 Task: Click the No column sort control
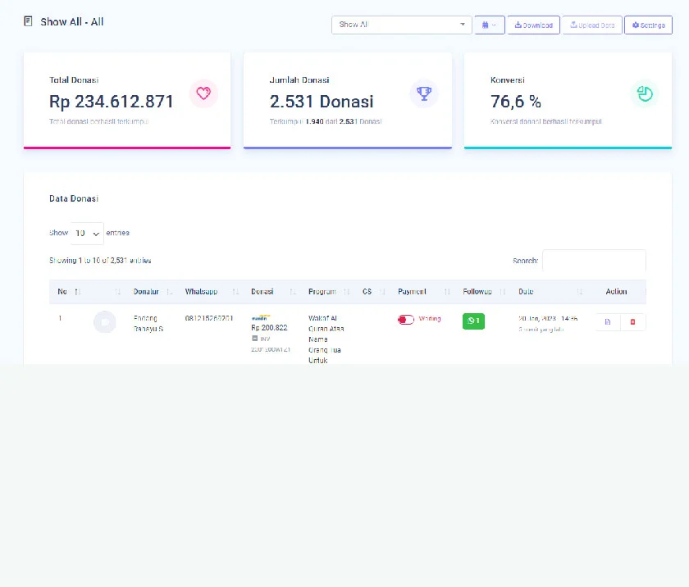(x=75, y=292)
